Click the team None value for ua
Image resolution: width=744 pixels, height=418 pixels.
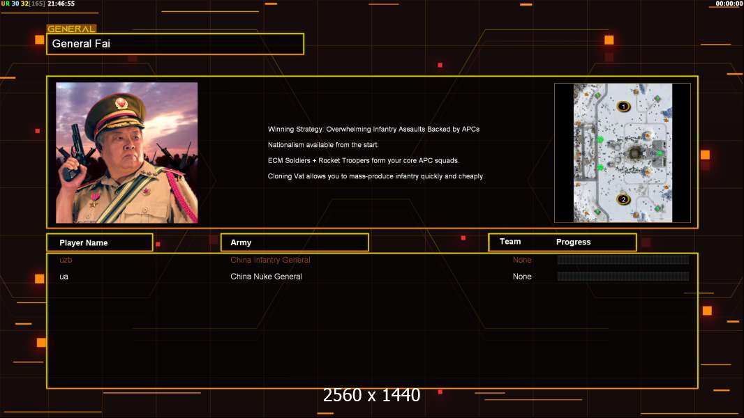[x=522, y=277]
